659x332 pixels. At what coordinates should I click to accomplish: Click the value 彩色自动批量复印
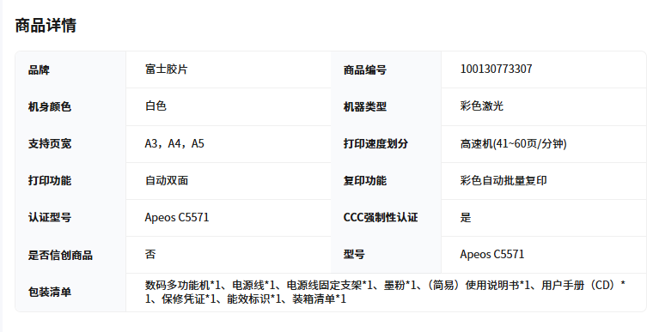coord(503,180)
